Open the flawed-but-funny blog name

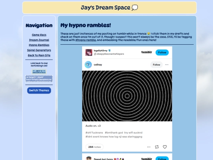(103, 159)
